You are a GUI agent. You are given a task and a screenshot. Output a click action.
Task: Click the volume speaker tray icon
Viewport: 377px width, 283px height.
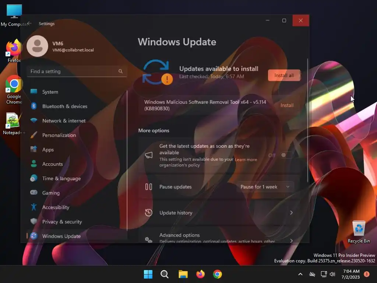coord(332,274)
